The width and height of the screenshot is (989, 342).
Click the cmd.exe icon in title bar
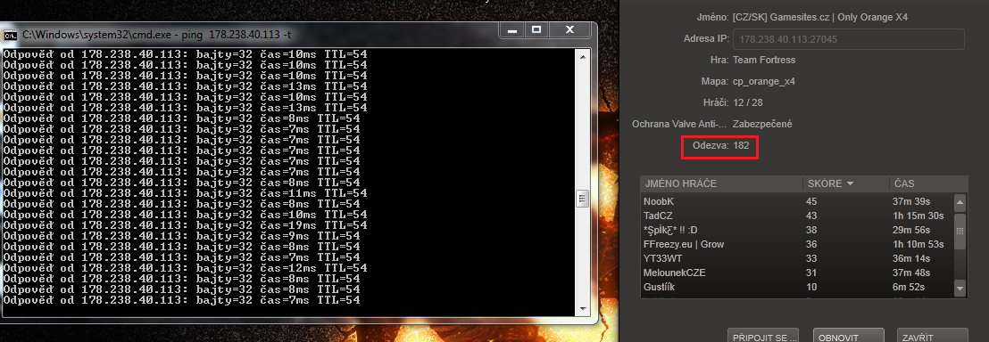10,36
